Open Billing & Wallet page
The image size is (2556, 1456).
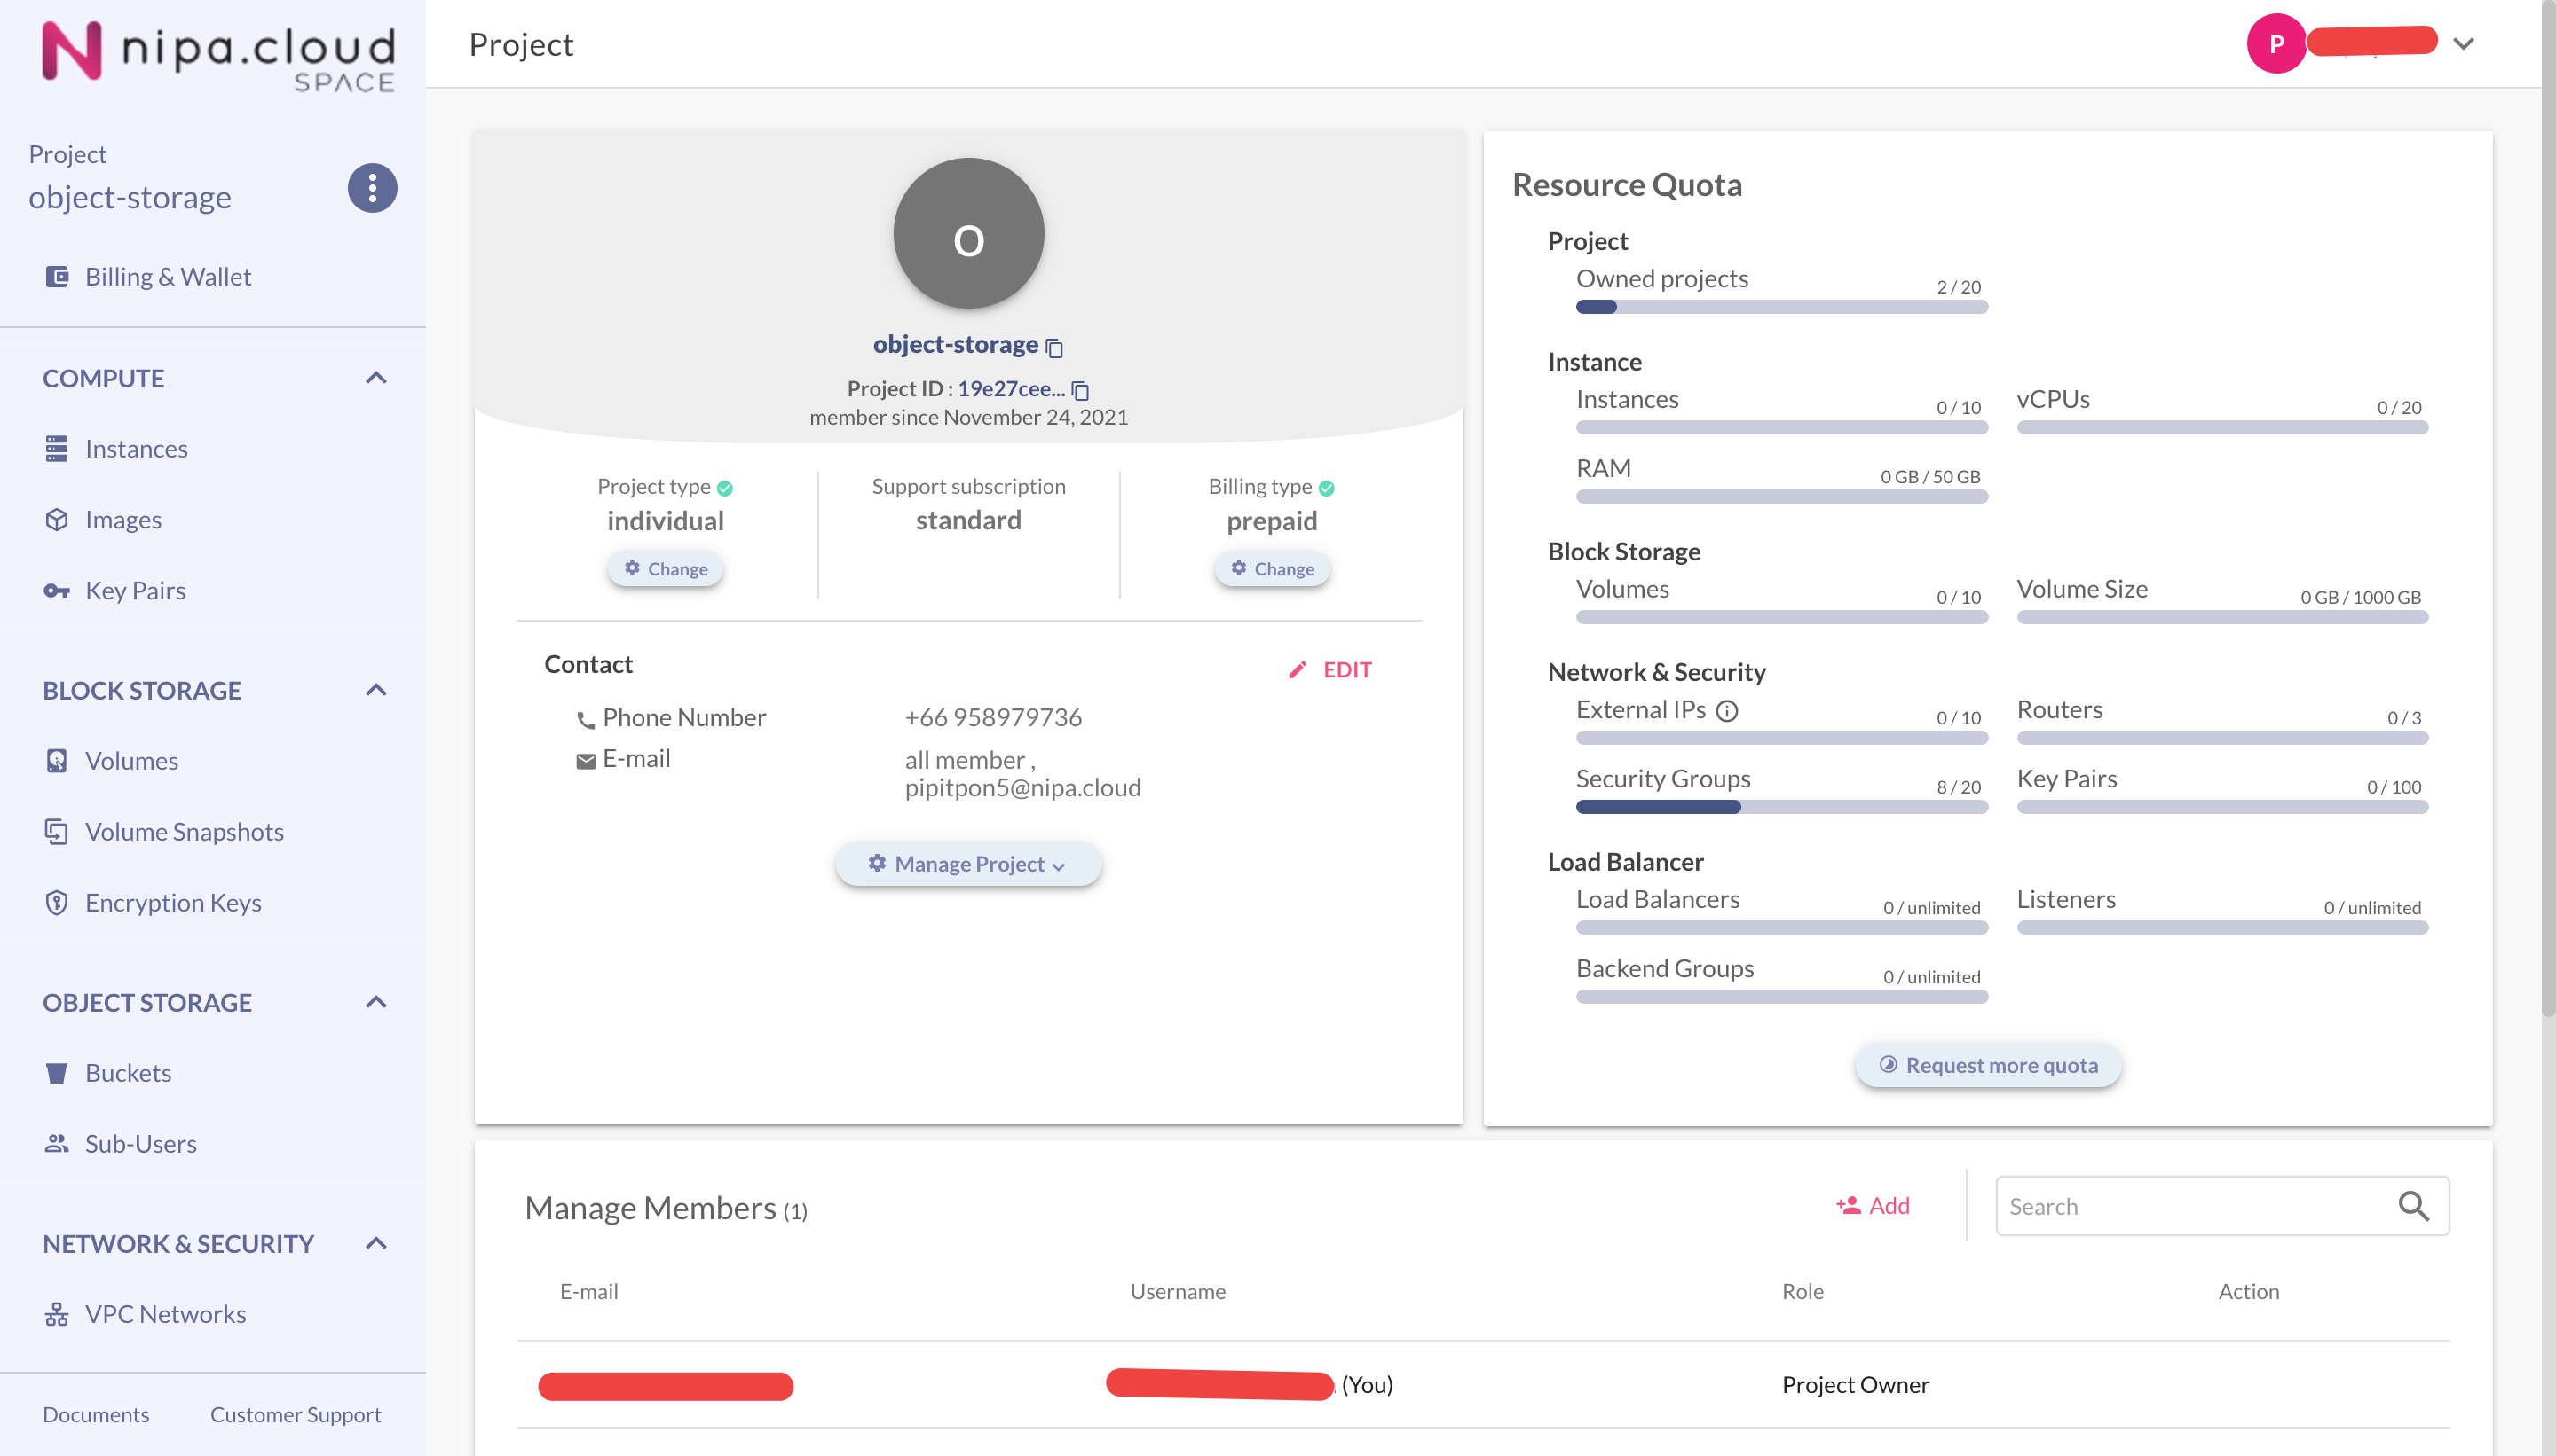coord(167,276)
